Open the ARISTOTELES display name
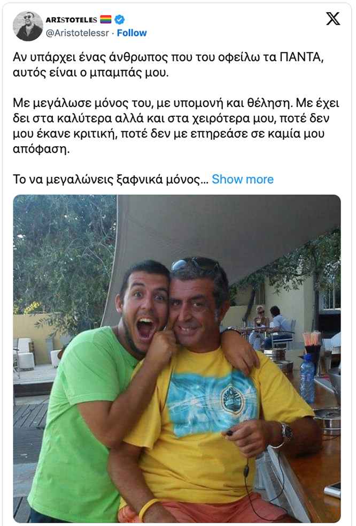The width and height of the screenshot is (356, 526). click(71, 20)
